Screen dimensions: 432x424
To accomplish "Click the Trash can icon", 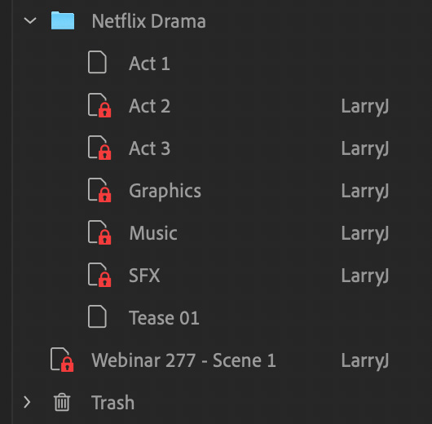I will coord(62,402).
